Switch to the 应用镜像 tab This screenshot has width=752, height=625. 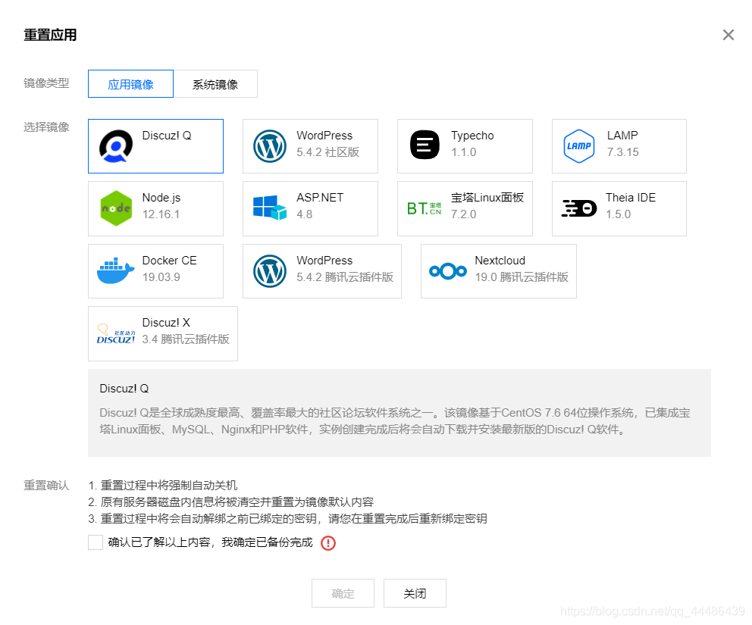[x=130, y=84]
